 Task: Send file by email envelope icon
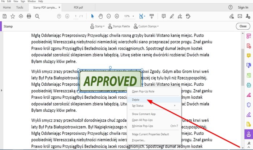[240, 16]
